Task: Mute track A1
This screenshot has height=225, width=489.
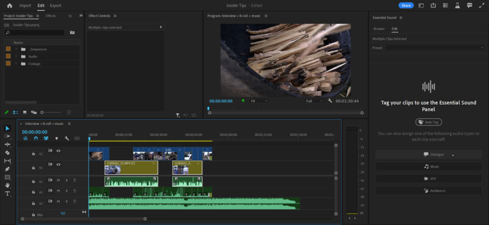Action: pyautogui.click(x=58, y=180)
